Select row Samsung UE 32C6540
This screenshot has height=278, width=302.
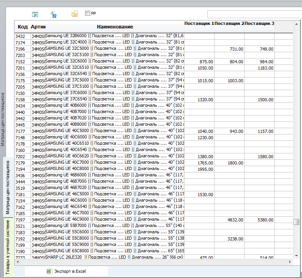[x=154, y=74]
